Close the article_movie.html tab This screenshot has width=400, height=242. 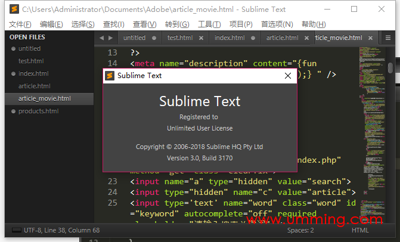pyautogui.click(x=370, y=38)
